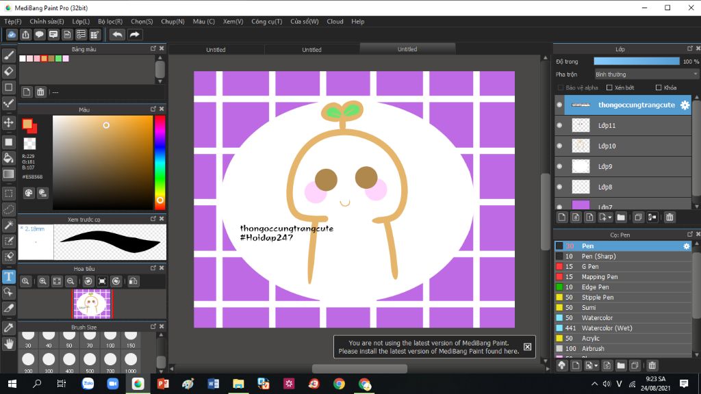Choose the Stipple Pen brush
This screenshot has width=701, height=394.
point(623,297)
